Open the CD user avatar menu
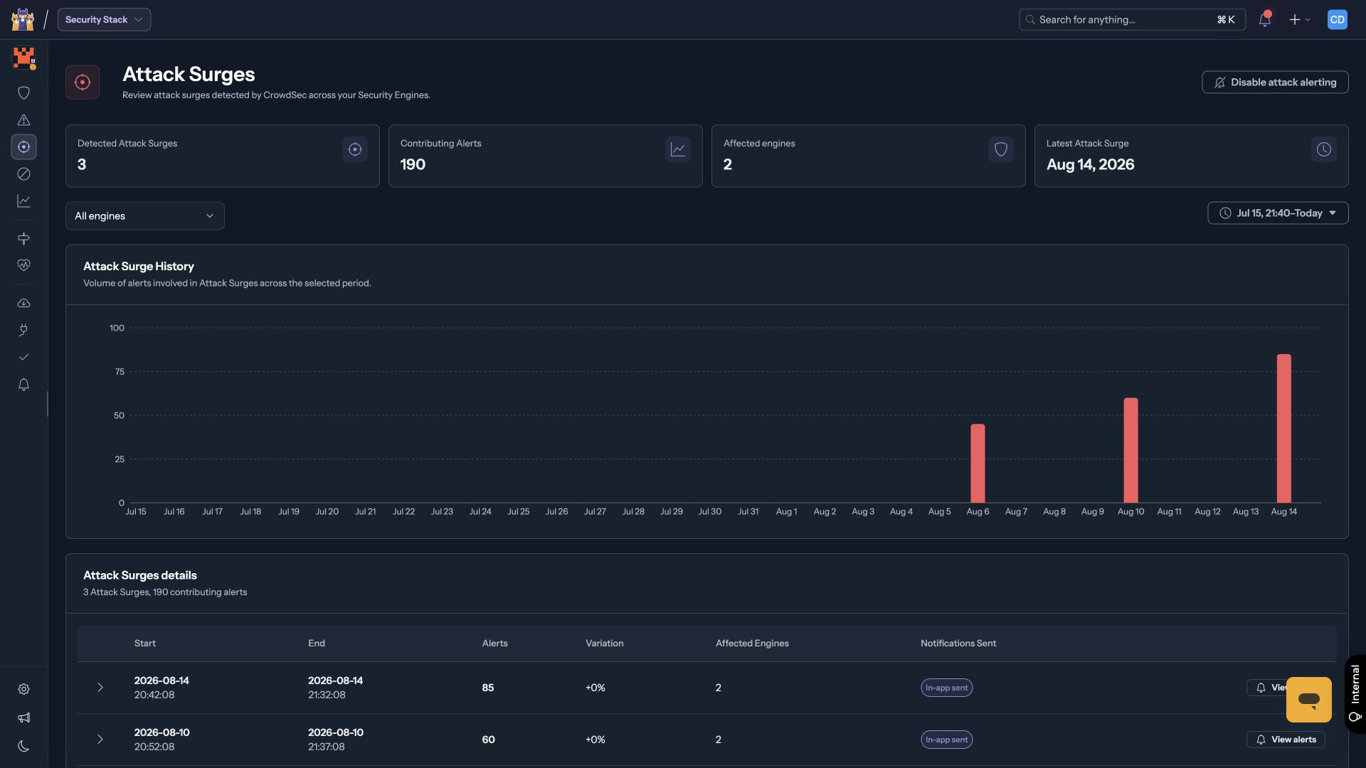 (1337, 19)
